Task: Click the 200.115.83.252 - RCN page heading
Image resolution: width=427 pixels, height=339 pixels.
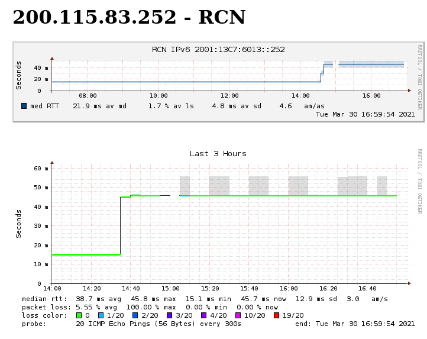Action: click(129, 18)
